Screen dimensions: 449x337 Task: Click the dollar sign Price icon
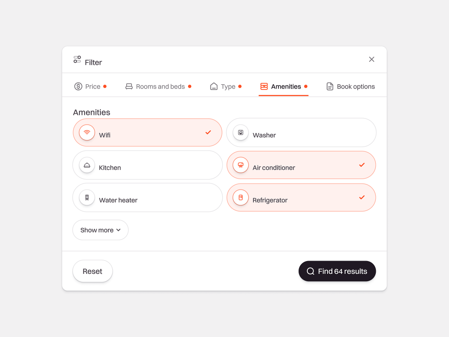pos(78,86)
